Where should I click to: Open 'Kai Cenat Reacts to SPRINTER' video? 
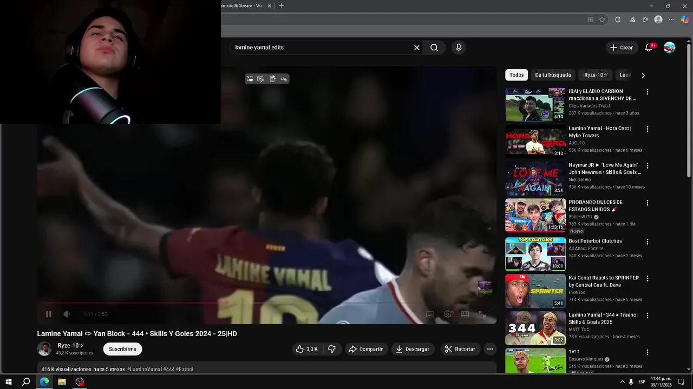click(x=604, y=281)
